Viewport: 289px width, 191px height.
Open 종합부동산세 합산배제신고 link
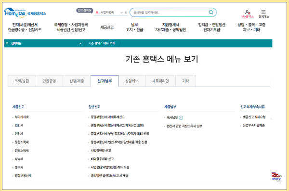click(x=117, y=126)
